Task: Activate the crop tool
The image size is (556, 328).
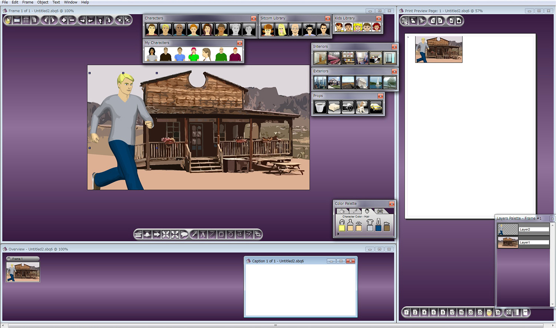Action: pyautogui.click(x=258, y=234)
